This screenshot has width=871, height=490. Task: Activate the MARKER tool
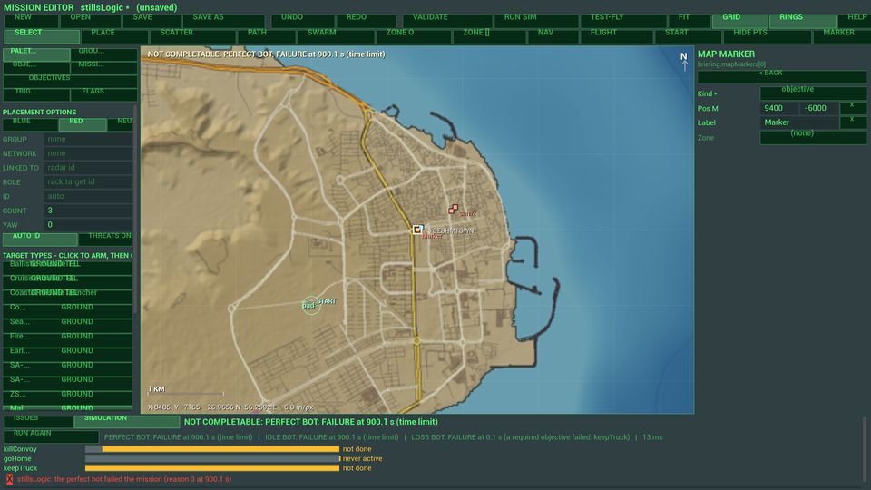click(x=842, y=36)
